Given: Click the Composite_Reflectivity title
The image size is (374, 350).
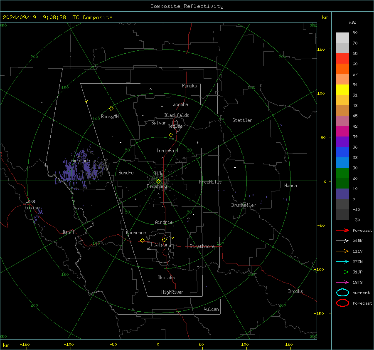Looking at the screenshot, I should pyautogui.click(x=187, y=6).
